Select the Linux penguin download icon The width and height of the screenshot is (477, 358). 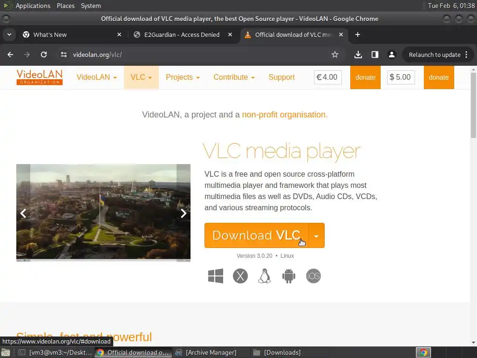pos(265,276)
